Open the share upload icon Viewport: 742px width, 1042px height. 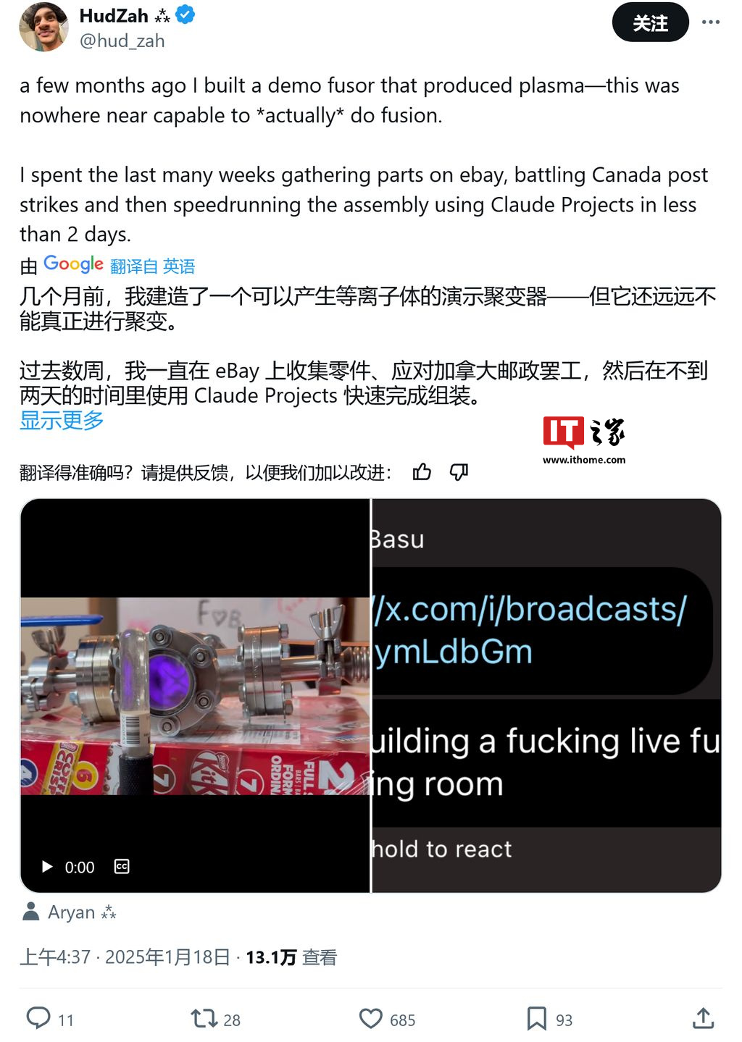tap(703, 1018)
